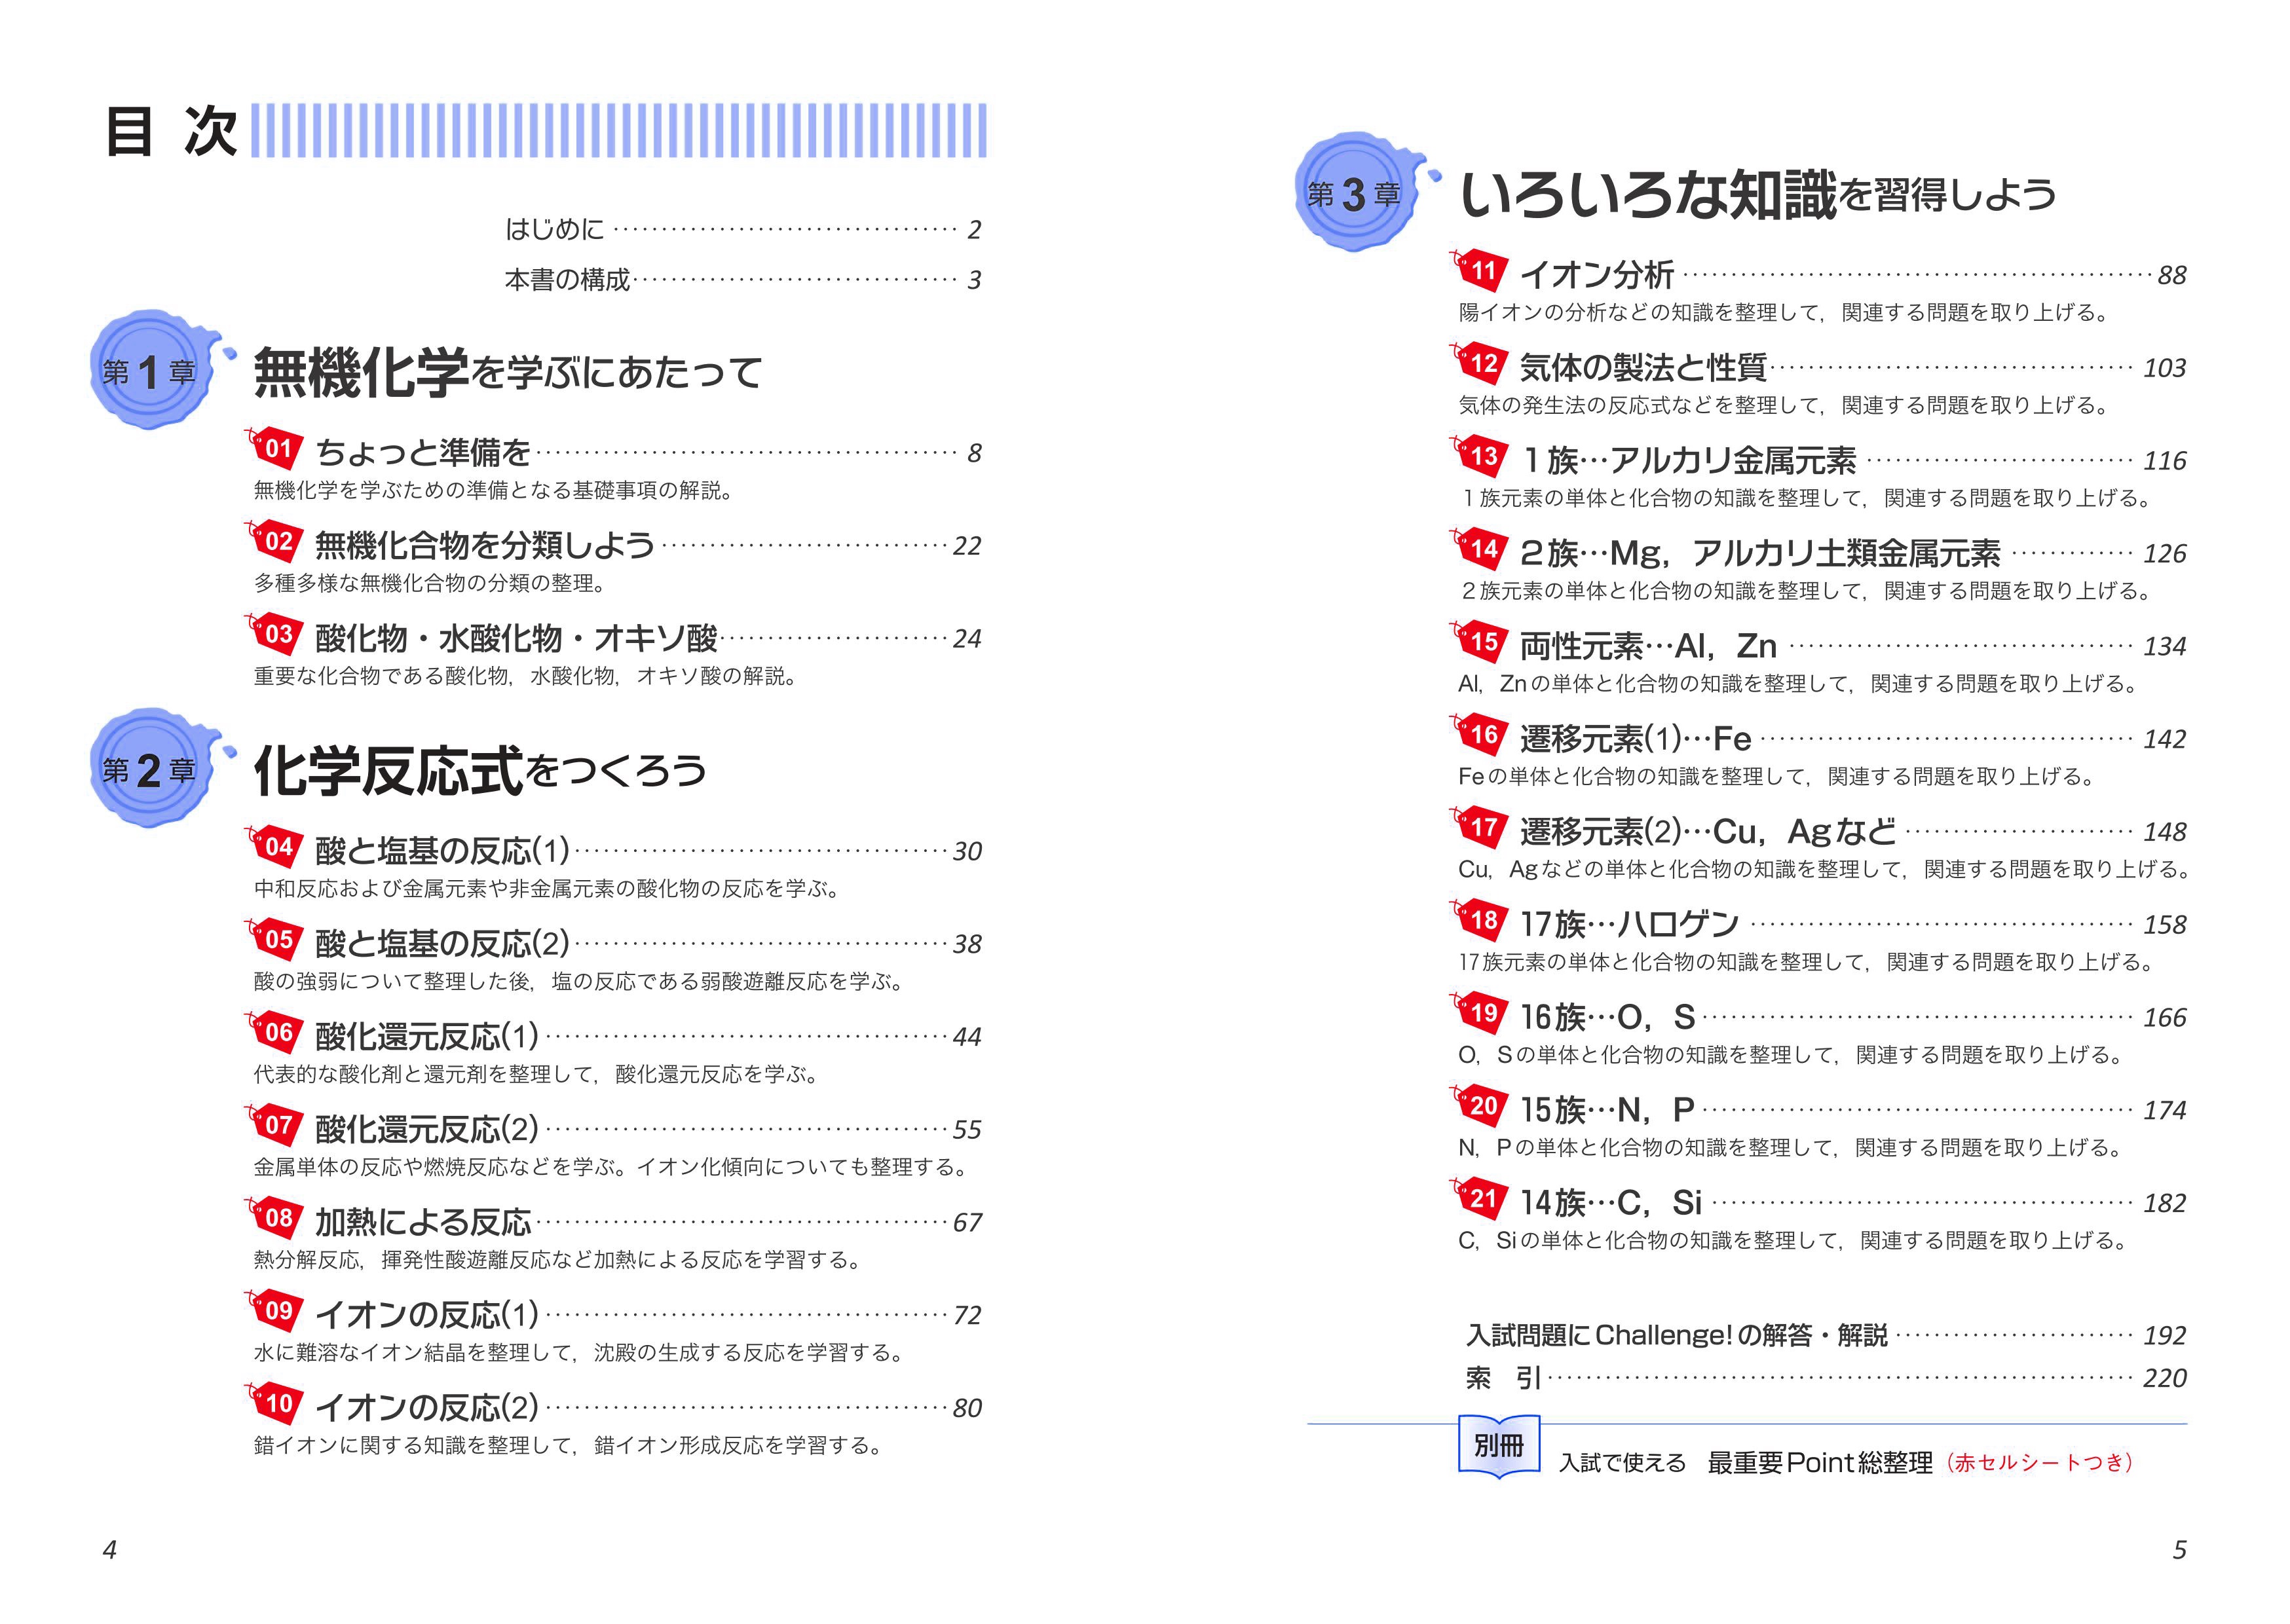Click the red 16 section tag
The width and height of the screenshot is (2290, 1624).
click(1479, 734)
